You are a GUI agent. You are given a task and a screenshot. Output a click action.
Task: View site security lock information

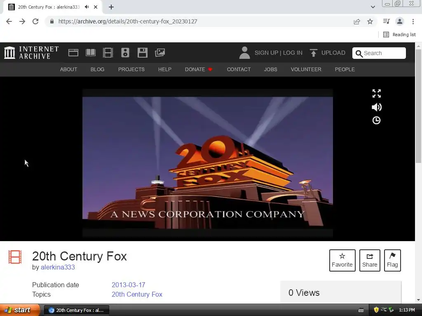52,21
